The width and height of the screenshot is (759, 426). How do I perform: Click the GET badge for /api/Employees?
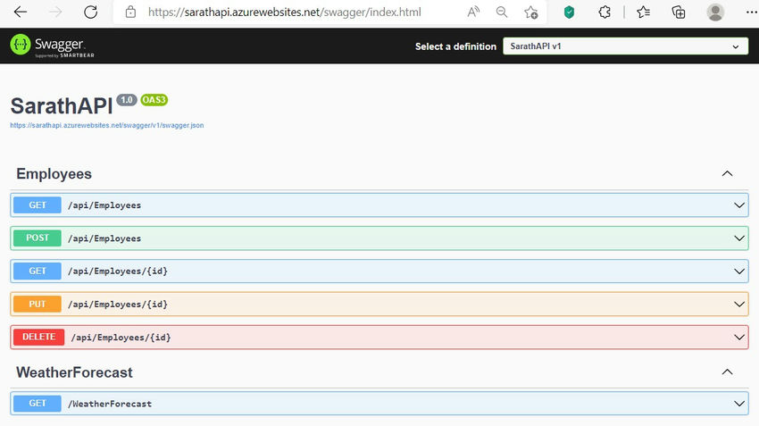38,205
